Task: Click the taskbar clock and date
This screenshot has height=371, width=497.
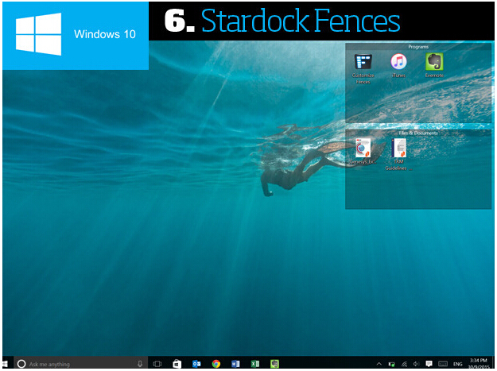Action: tap(480, 364)
